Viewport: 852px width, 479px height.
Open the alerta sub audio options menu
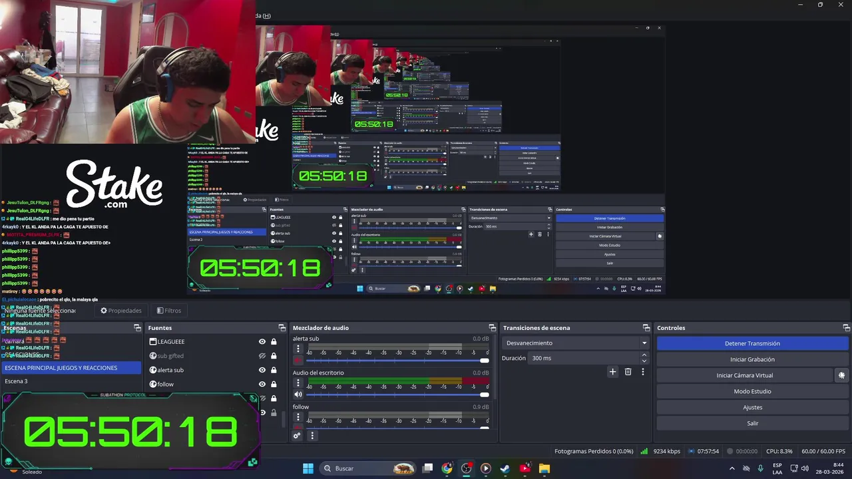coord(298,349)
